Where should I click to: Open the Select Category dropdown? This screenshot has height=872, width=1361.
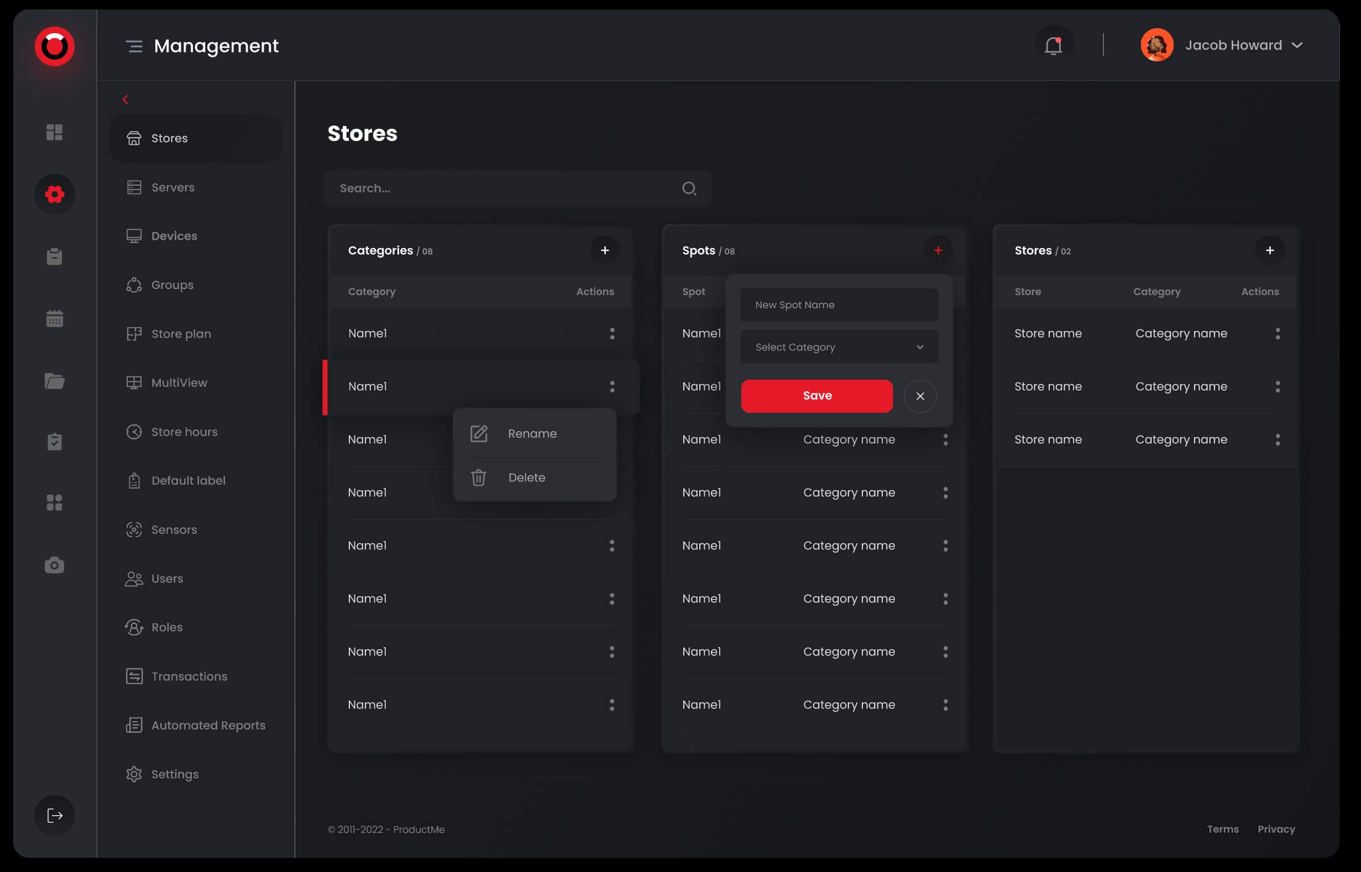(839, 347)
